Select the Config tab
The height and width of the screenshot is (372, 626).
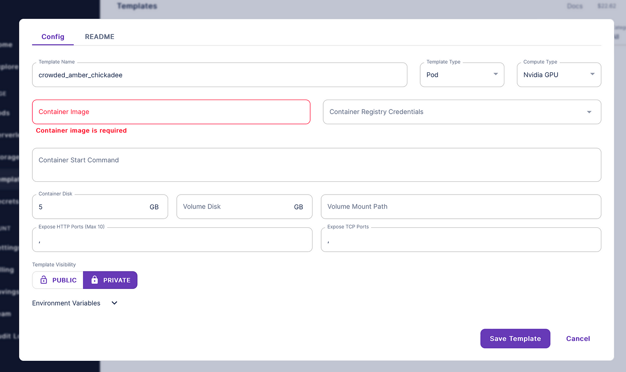pyautogui.click(x=53, y=37)
